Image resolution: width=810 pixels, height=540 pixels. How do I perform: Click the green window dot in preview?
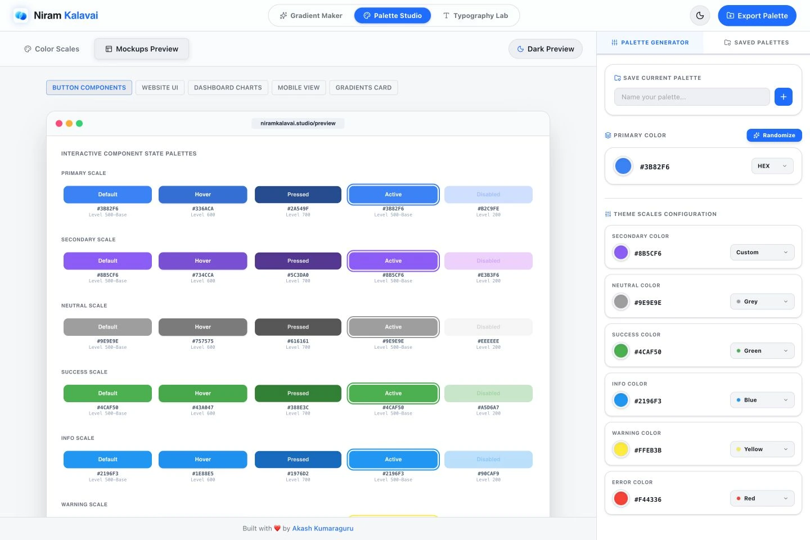point(79,123)
